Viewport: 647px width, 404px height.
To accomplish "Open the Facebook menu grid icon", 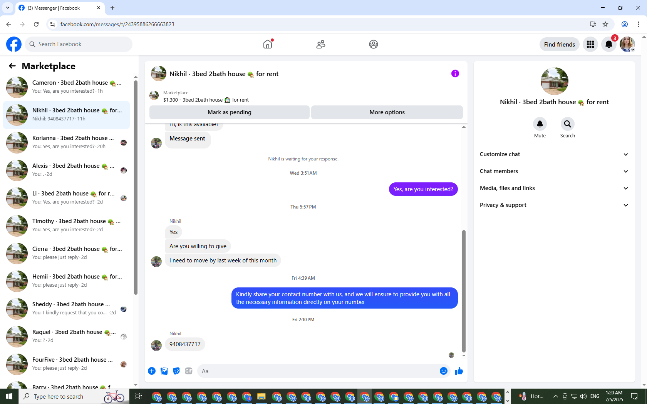I will 590,44.
